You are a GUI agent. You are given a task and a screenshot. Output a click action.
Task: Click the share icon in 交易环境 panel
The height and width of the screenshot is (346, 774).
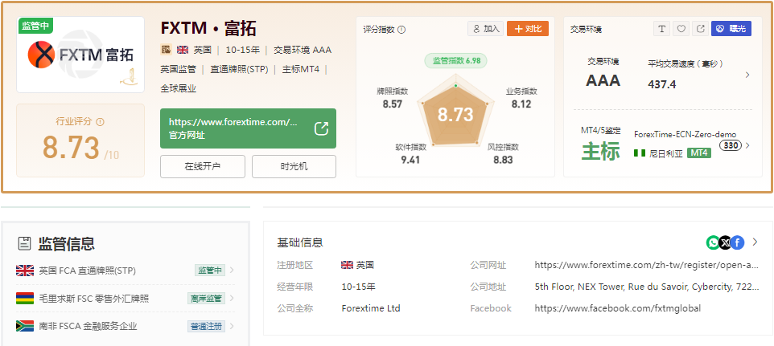click(x=700, y=29)
